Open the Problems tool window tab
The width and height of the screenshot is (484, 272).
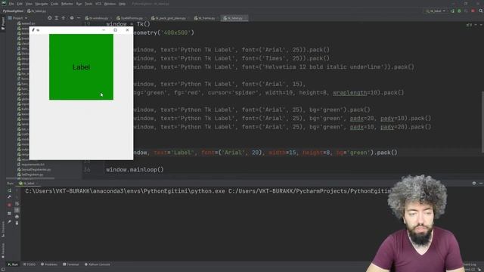click(49, 264)
